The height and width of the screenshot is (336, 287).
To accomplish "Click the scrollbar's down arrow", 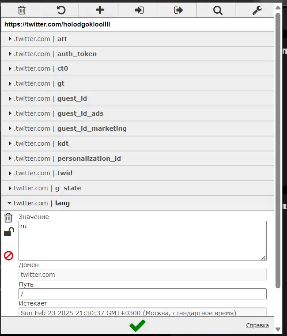I will [x=278, y=329].
